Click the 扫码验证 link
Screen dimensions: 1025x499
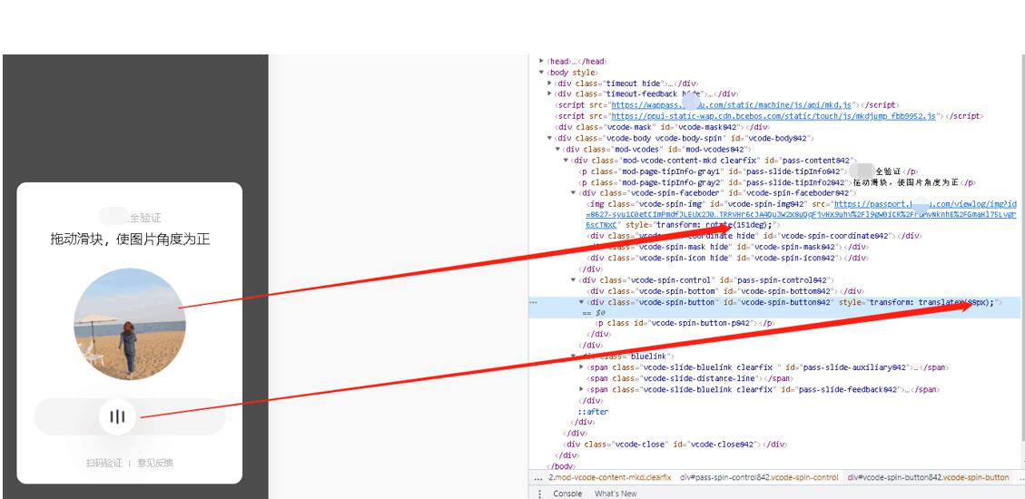(x=103, y=464)
